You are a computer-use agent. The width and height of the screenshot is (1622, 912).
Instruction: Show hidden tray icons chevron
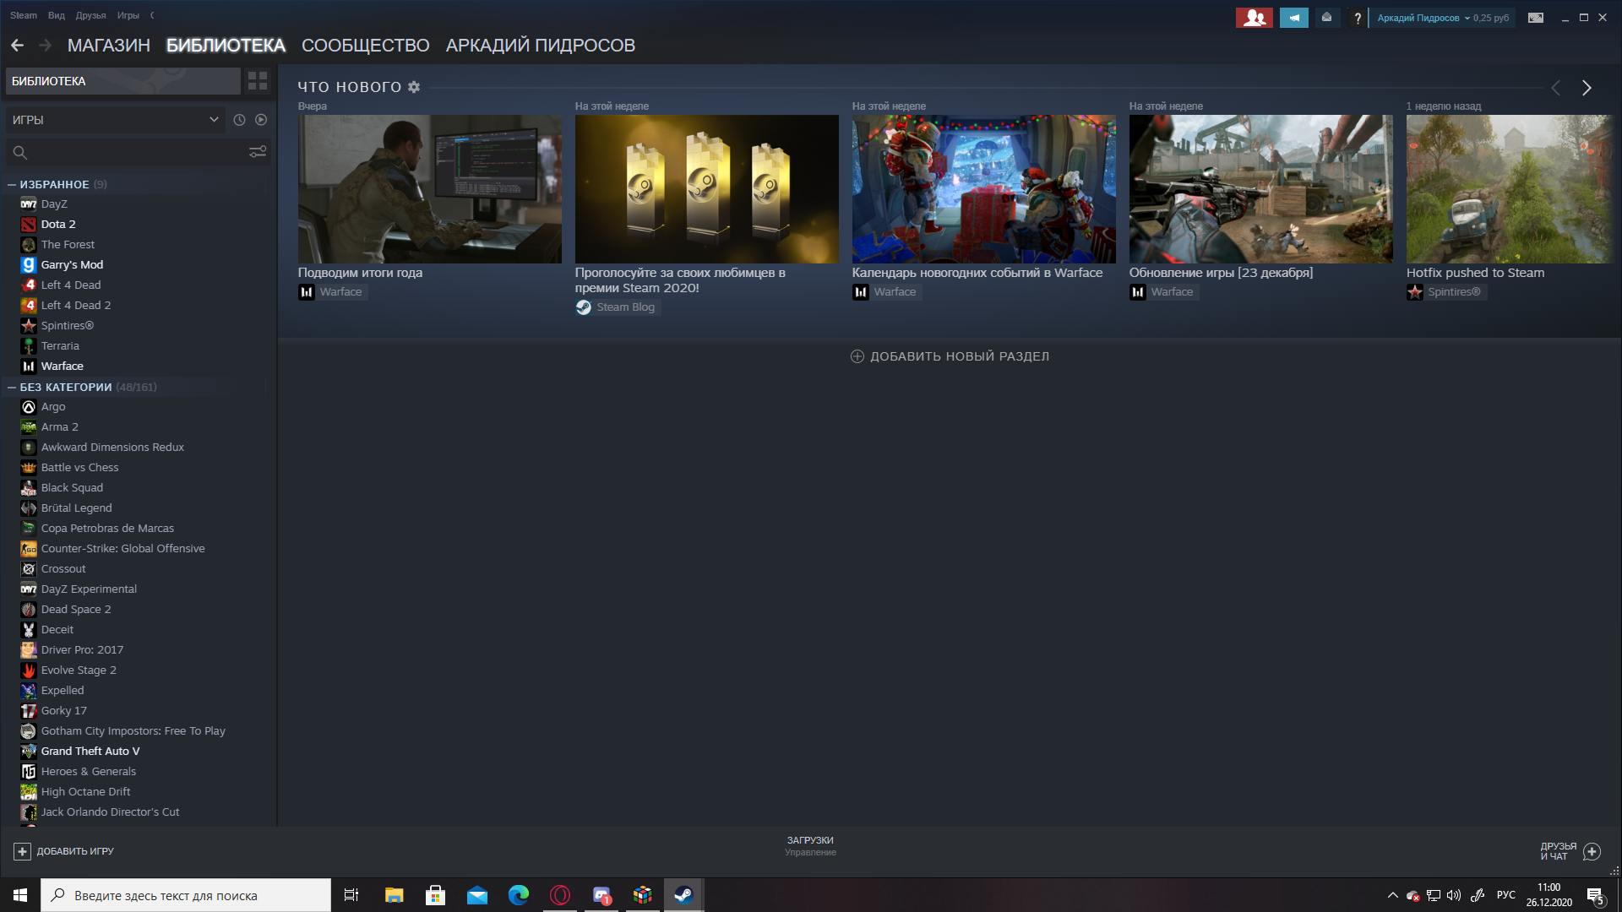(1392, 895)
